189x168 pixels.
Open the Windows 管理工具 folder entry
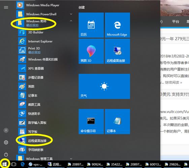(x=44, y=158)
